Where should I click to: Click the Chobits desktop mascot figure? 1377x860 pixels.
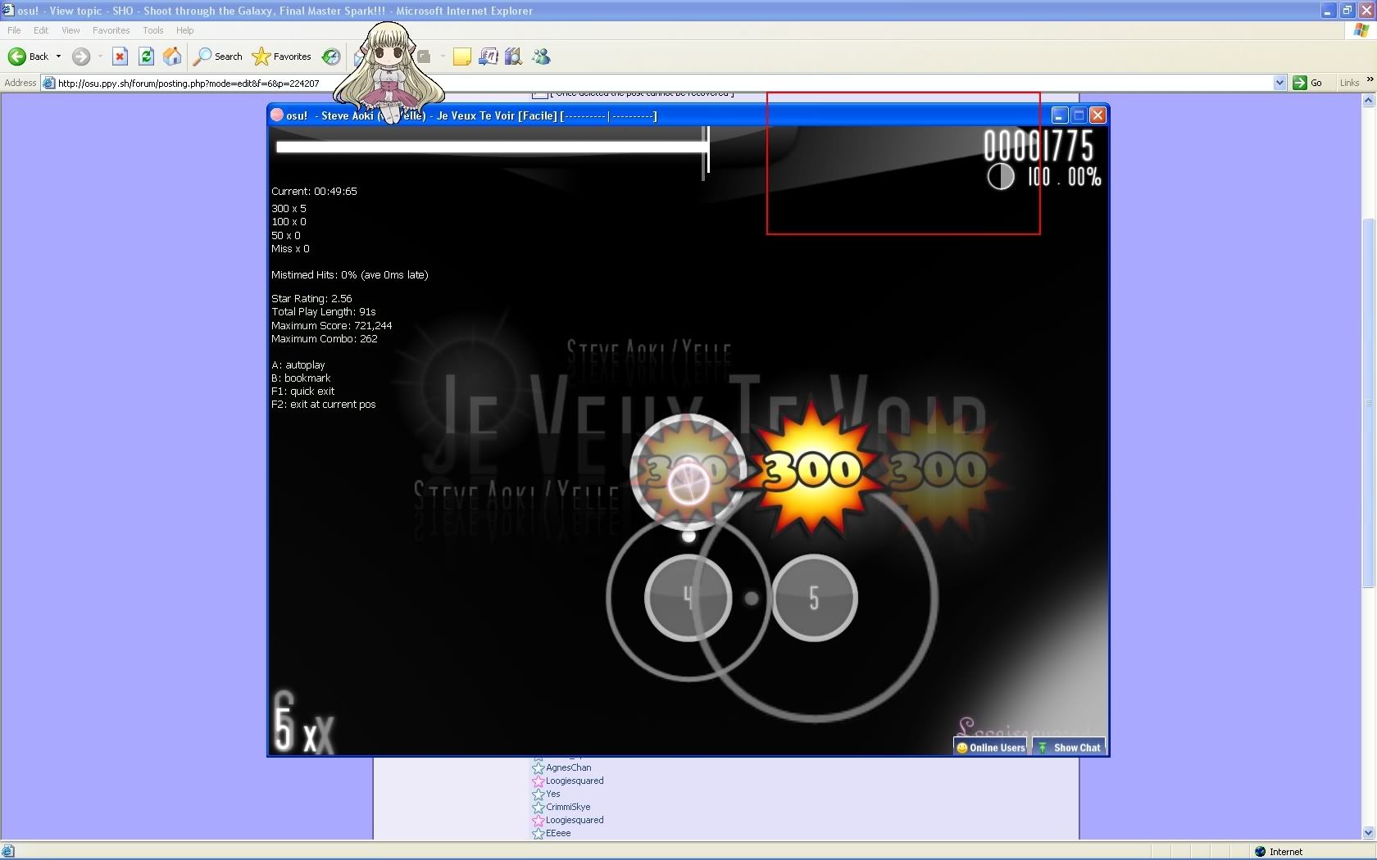pyautogui.click(x=389, y=72)
